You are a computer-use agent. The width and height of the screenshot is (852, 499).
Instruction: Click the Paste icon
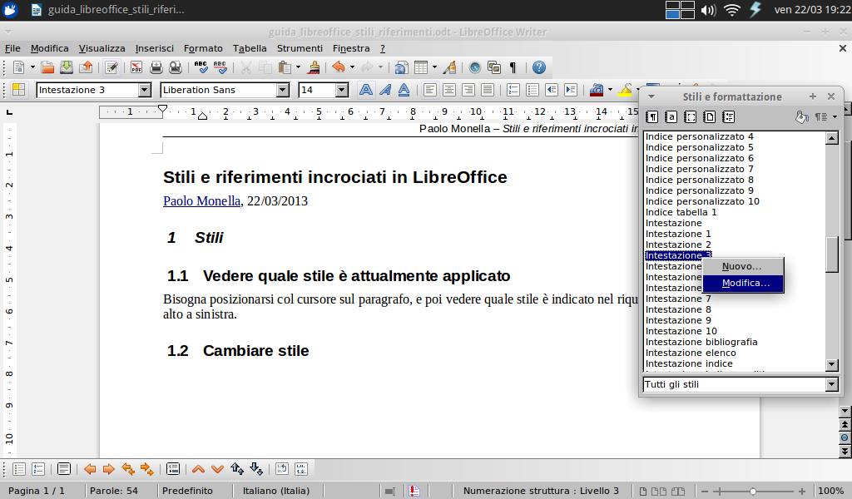pos(285,67)
